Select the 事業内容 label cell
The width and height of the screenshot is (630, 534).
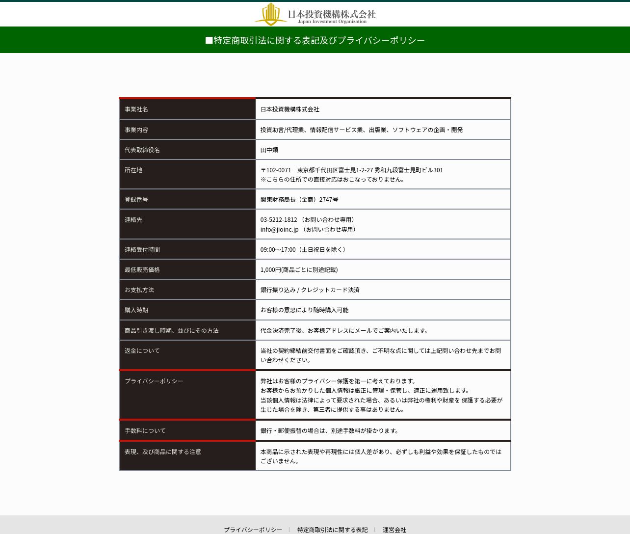(187, 130)
